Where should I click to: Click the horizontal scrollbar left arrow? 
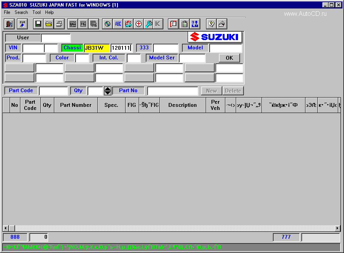click(6, 228)
